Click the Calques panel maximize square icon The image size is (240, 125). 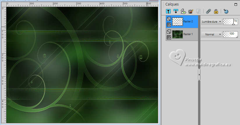point(236,4)
